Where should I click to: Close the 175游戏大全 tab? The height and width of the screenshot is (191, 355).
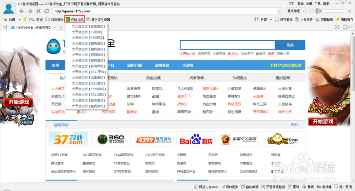(55, 28)
